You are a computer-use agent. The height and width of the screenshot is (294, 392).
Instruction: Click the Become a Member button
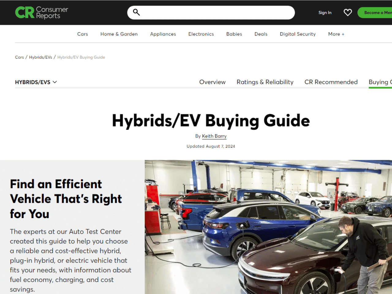point(375,13)
